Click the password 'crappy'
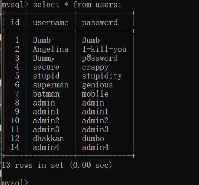The image size is (199, 185). tap(95, 67)
